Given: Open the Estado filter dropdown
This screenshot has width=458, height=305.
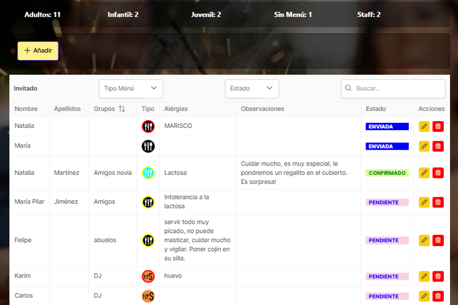Looking at the screenshot, I should 252,89.
